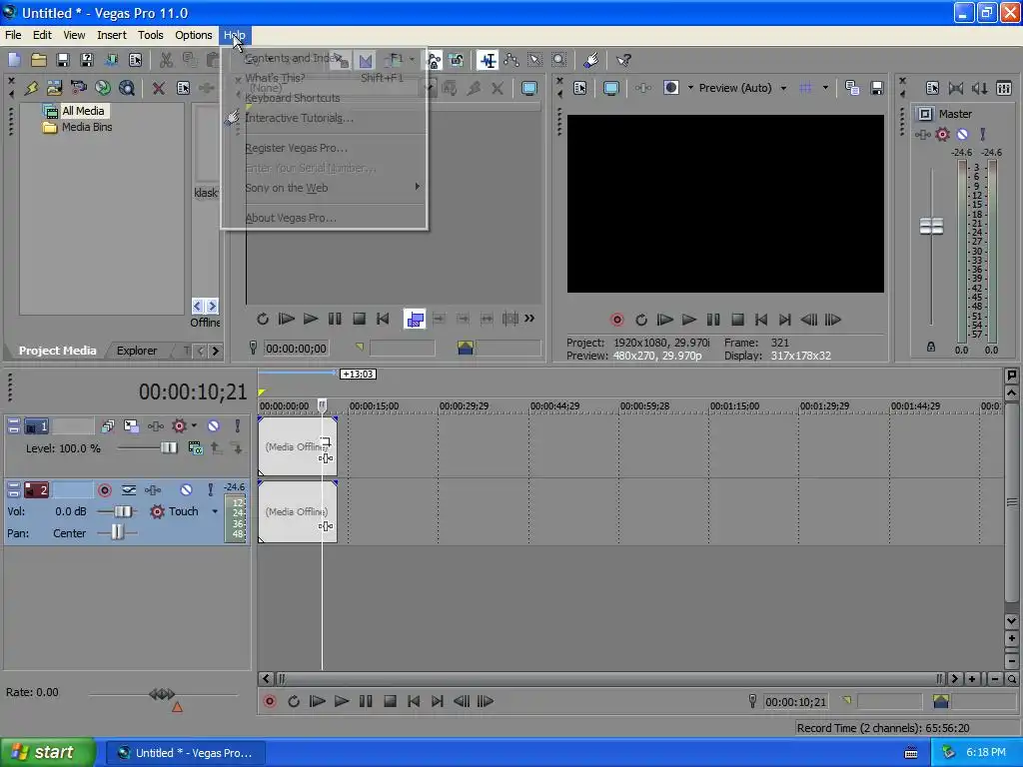Select the Zoom Edit magnifier tool
Image resolution: width=1023 pixels, height=767 pixels.
pyautogui.click(x=559, y=60)
